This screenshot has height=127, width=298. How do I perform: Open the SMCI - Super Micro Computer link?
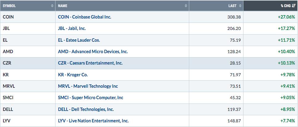pos(91,98)
